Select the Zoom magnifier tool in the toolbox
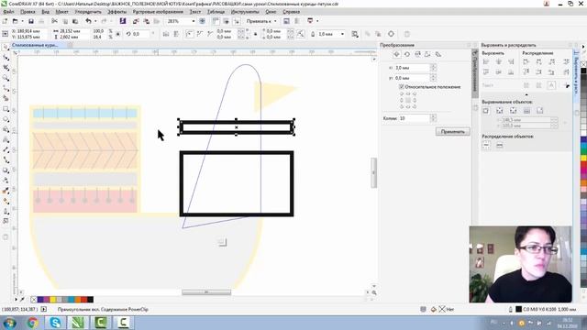 (x=6, y=78)
